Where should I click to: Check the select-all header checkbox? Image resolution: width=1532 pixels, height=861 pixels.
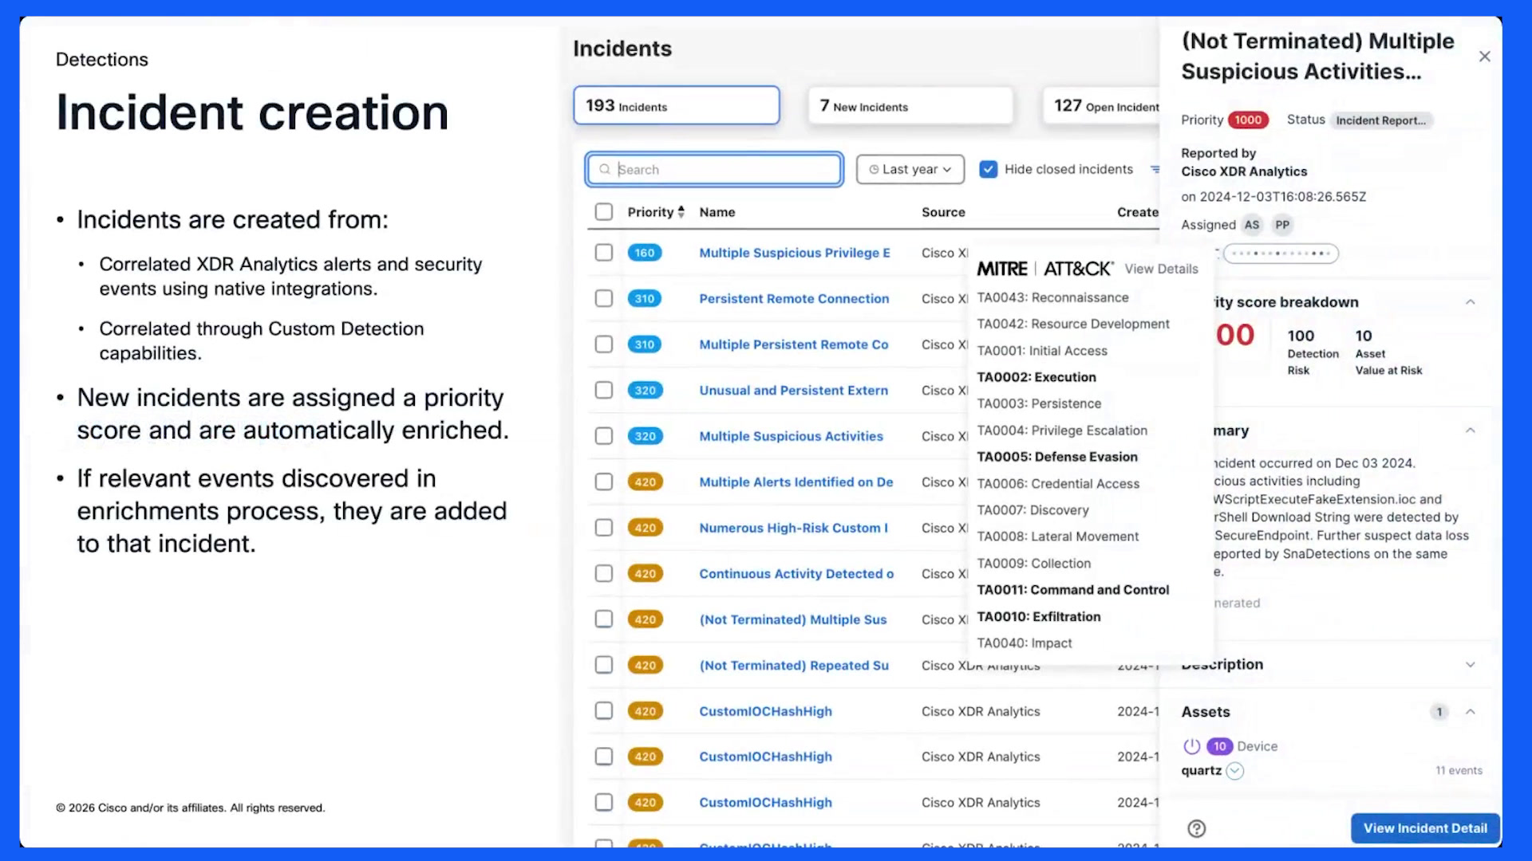(604, 212)
